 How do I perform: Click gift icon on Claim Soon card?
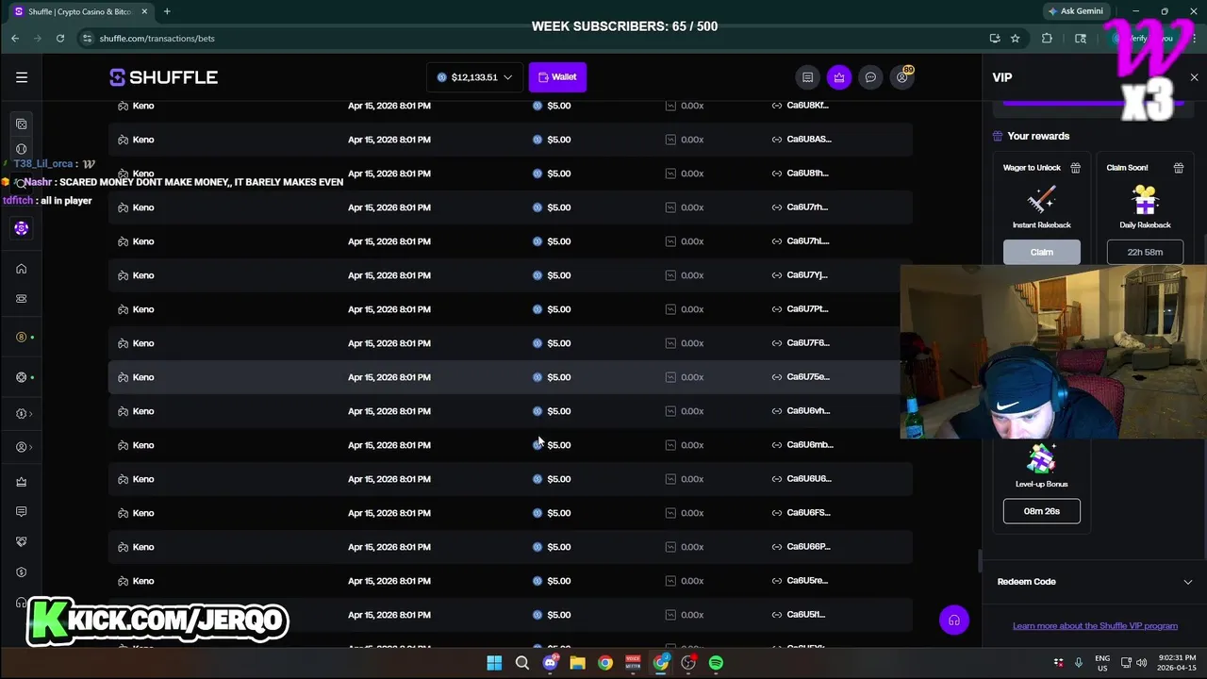click(1178, 168)
